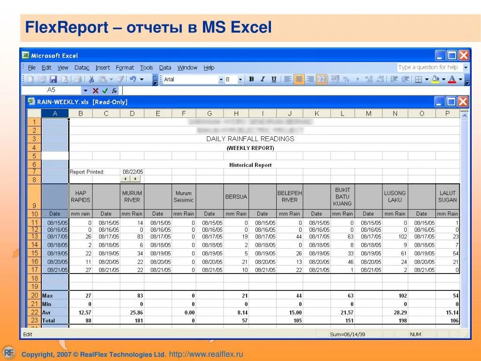Click the Align Left icon
Viewport: 481px width, 361px height.
click(287, 79)
